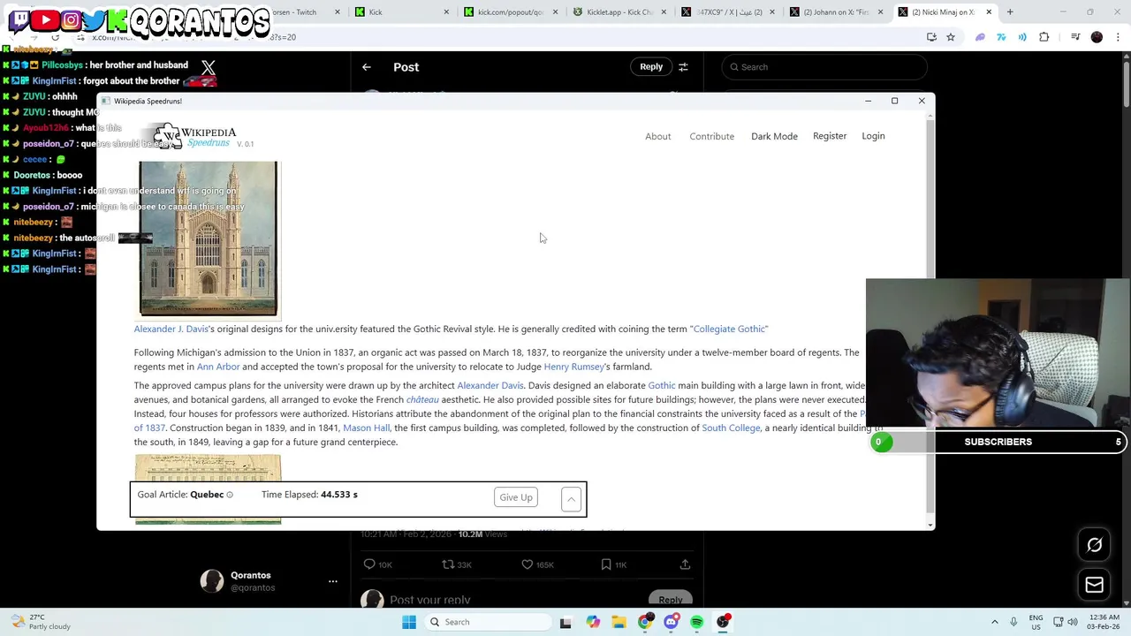Switch to the kick.com/popout tab

click(x=511, y=12)
